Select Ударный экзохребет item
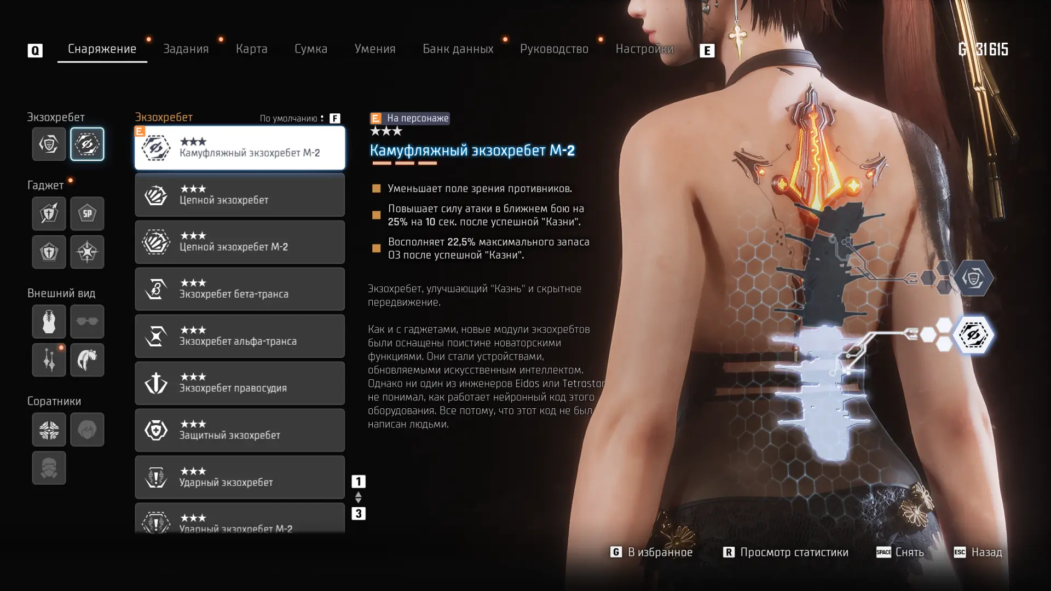Viewport: 1051px width, 591px height. pyautogui.click(x=240, y=477)
